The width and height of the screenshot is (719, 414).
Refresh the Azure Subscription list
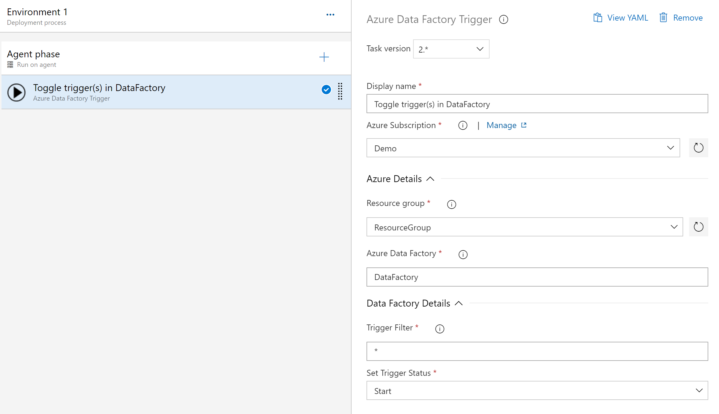pyautogui.click(x=698, y=148)
